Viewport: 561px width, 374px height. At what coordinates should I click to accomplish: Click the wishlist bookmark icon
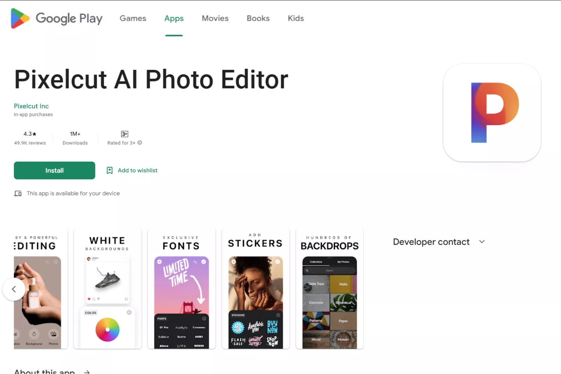(109, 171)
